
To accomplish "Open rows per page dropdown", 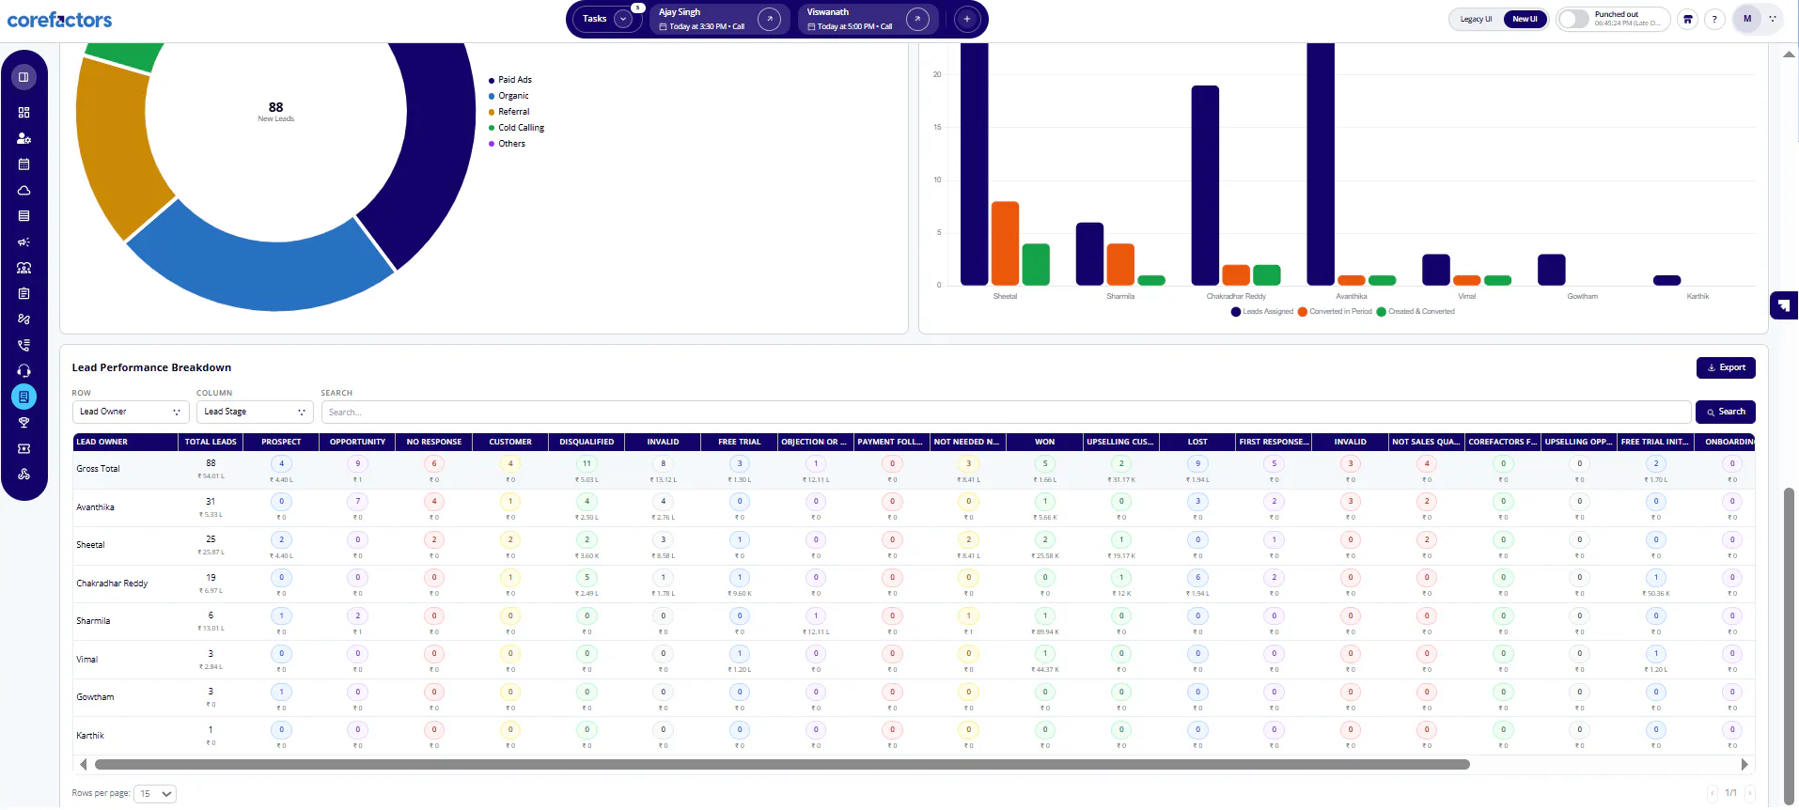I will pos(155,794).
